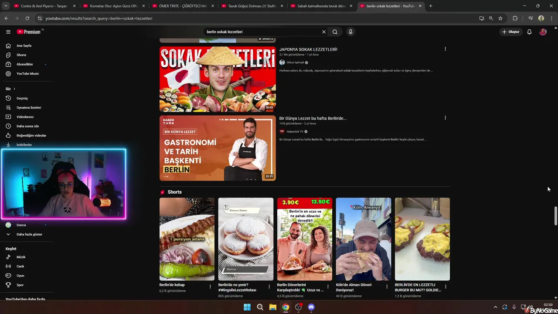Open the tab search dropdown arrow
Image resolution: width=558 pixels, height=314 pixels.
coord(6,6)
